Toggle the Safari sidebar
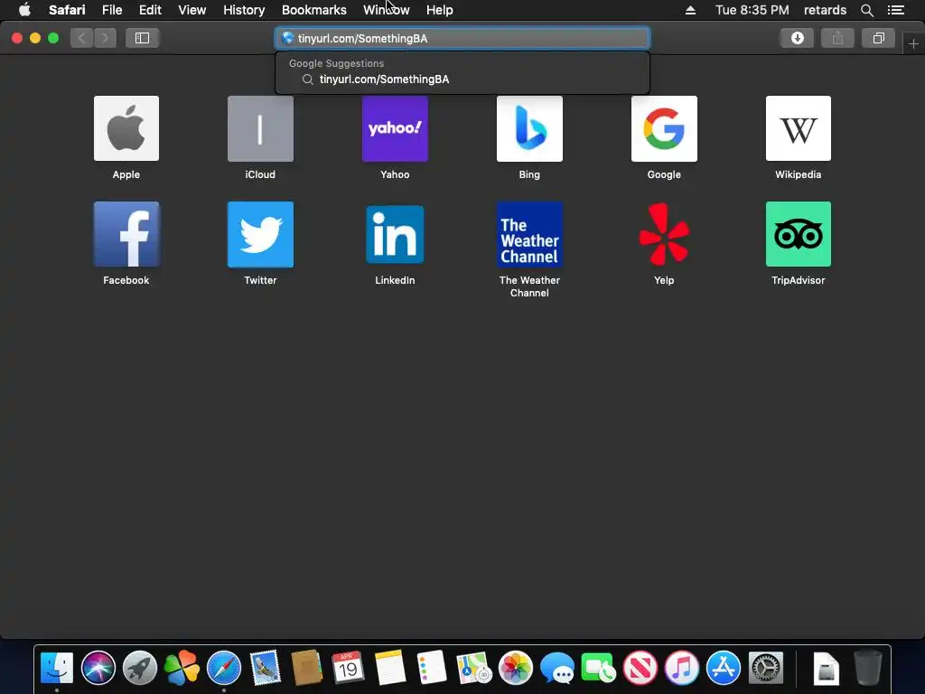925x694 pixels. (142, 38)
